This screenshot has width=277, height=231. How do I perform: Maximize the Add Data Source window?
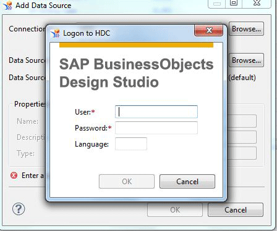234,3
